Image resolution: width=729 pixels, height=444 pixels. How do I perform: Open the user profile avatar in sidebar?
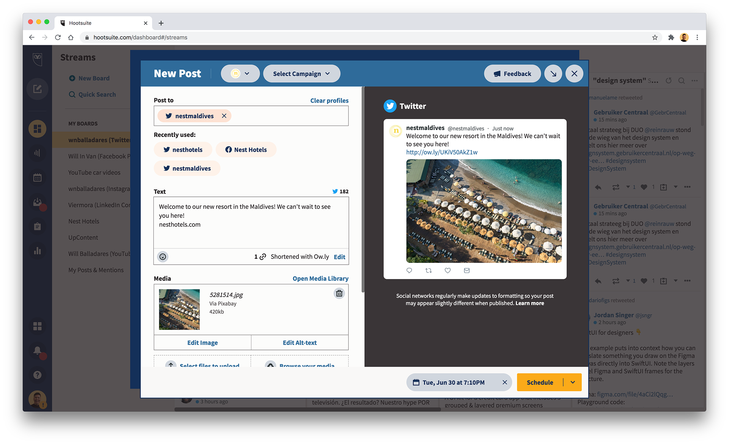click(x=37, y=399)
